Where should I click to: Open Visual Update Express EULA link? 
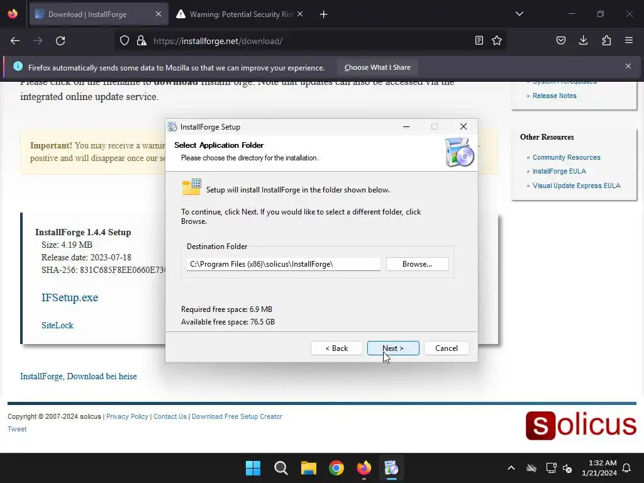click(x=577, y=186)
